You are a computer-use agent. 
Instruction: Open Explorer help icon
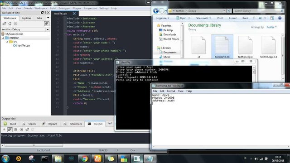(280, 18)
